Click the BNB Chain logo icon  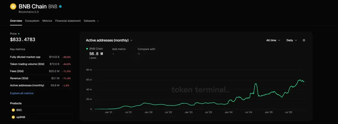[x=13, y=6]
